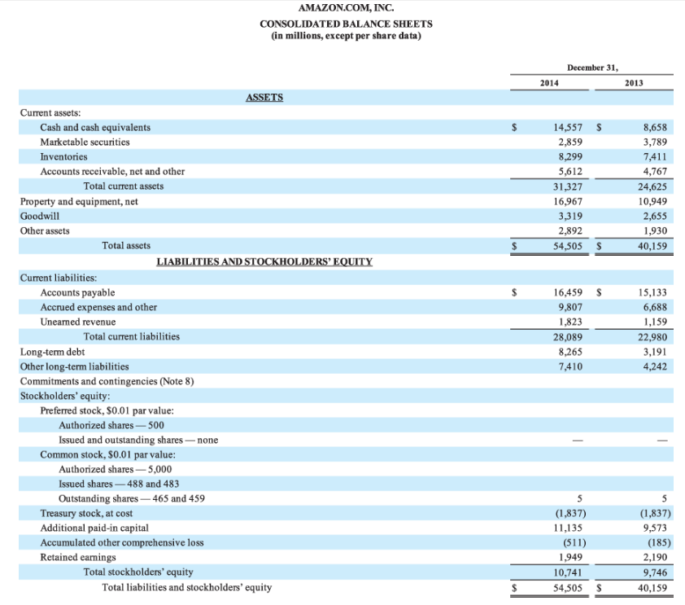Select the 2014 column header
This screenshot has width=685, height=605.
[x=549, y=82]
